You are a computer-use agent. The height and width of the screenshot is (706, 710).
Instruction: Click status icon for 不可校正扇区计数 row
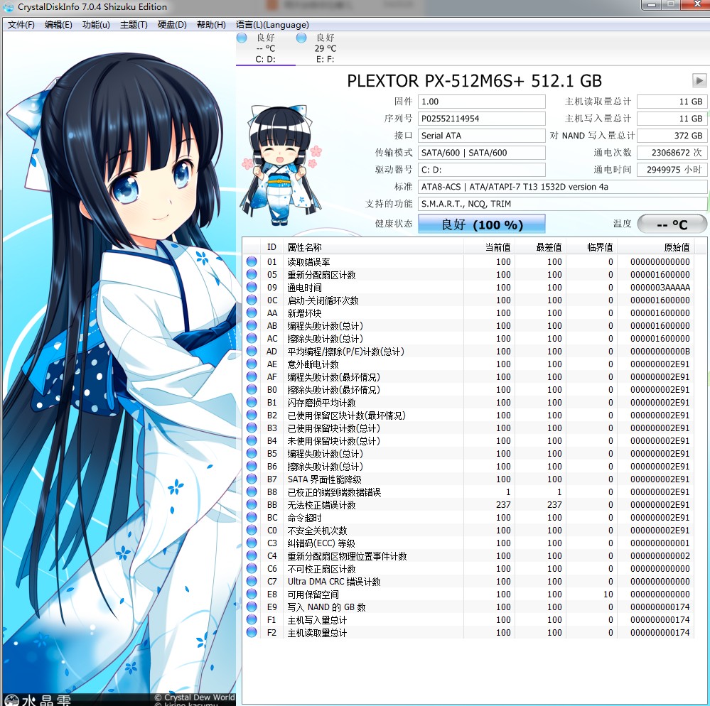(252, 568)
